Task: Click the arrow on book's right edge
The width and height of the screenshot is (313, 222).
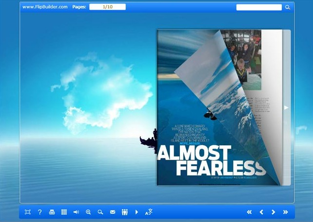Action: tap(286, 107)
